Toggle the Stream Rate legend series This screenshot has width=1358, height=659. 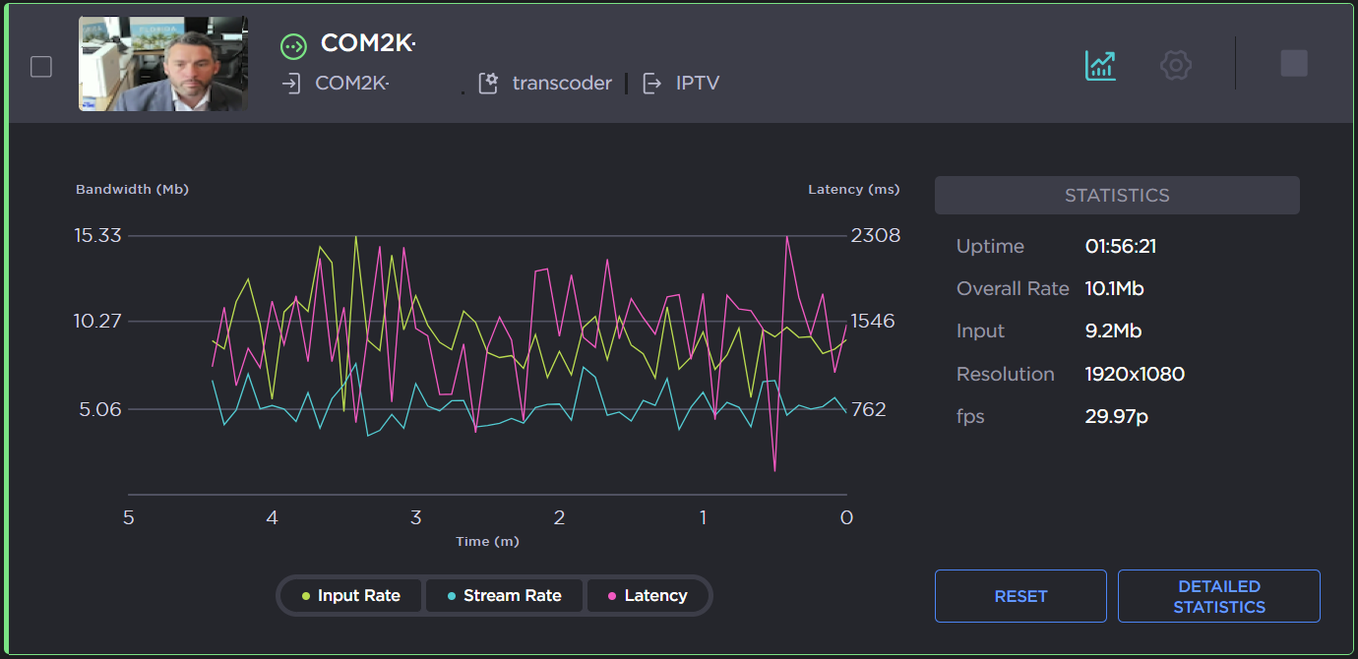point(504,595)
